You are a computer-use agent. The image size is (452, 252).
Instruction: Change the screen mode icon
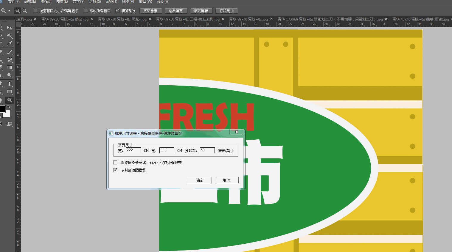click(10, 124)
